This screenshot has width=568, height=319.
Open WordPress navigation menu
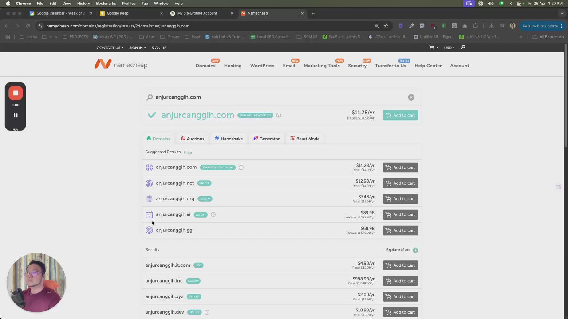pos(262,66)
